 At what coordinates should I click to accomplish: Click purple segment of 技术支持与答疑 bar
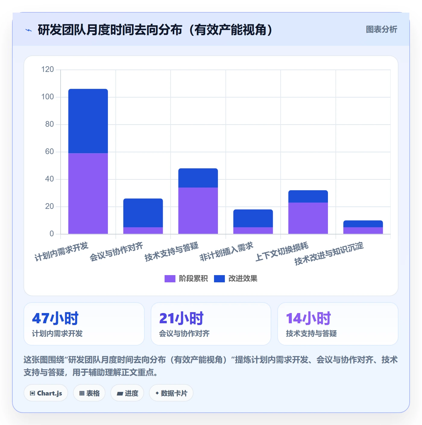[198, 211]
